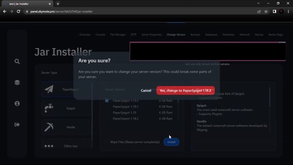
Task: Click the Wipe Files reset option text
Action: click(x=135, y=142)
